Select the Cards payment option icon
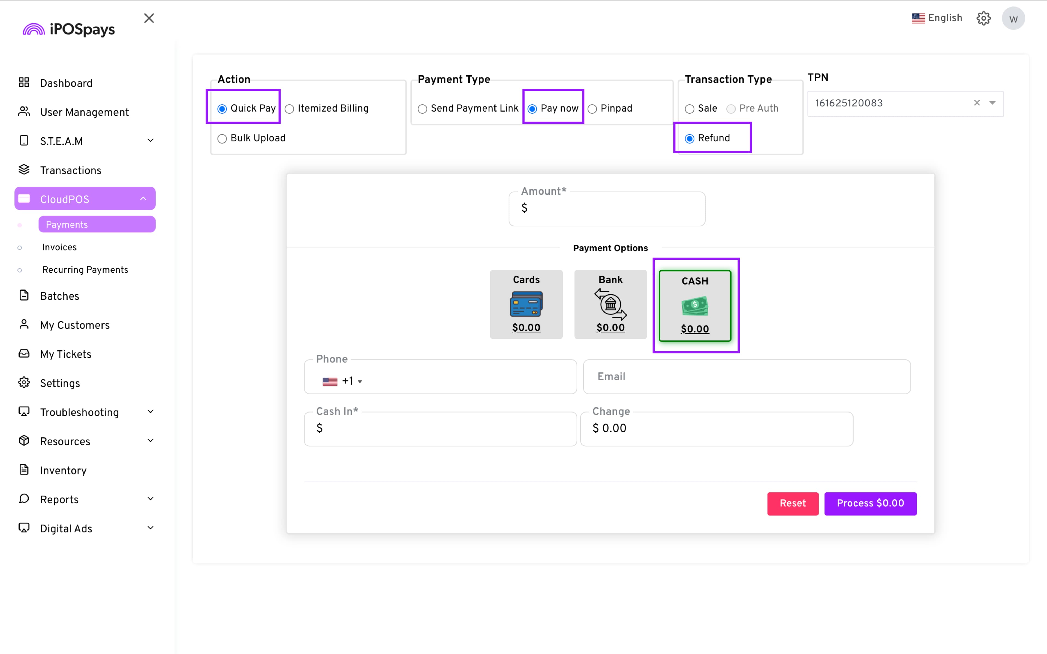Image resolution: width=1047 pixels, height=654 pixels. (526, 304)
